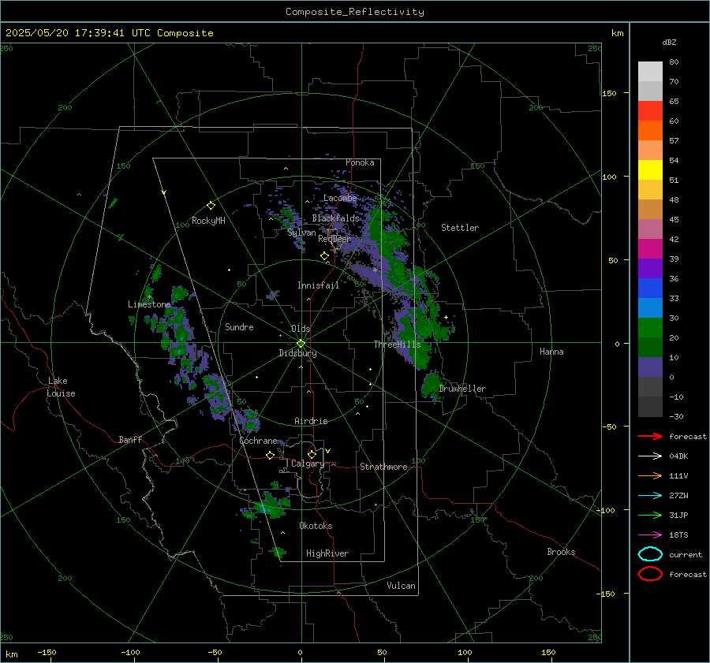
Task: Select the yellow diamond marker below RedDeer
Action: click(324, 256)
